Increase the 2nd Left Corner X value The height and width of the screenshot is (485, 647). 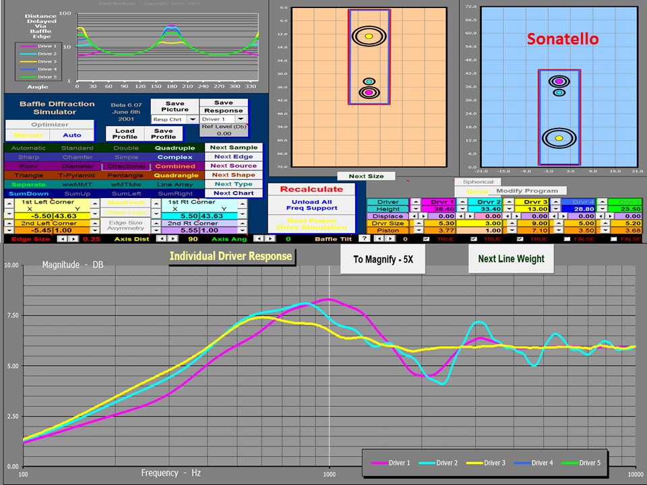8,224
